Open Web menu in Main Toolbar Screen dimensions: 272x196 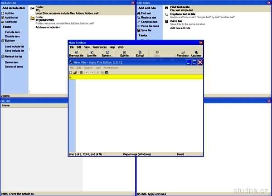coord(121,47)
